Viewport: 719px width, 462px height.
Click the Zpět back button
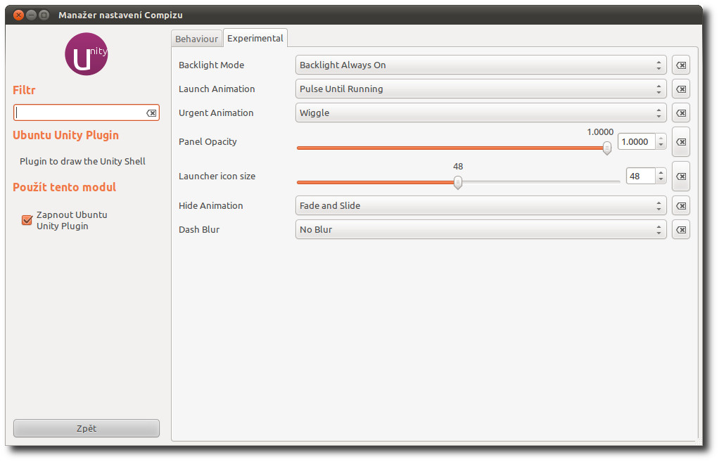coord(87,428)
